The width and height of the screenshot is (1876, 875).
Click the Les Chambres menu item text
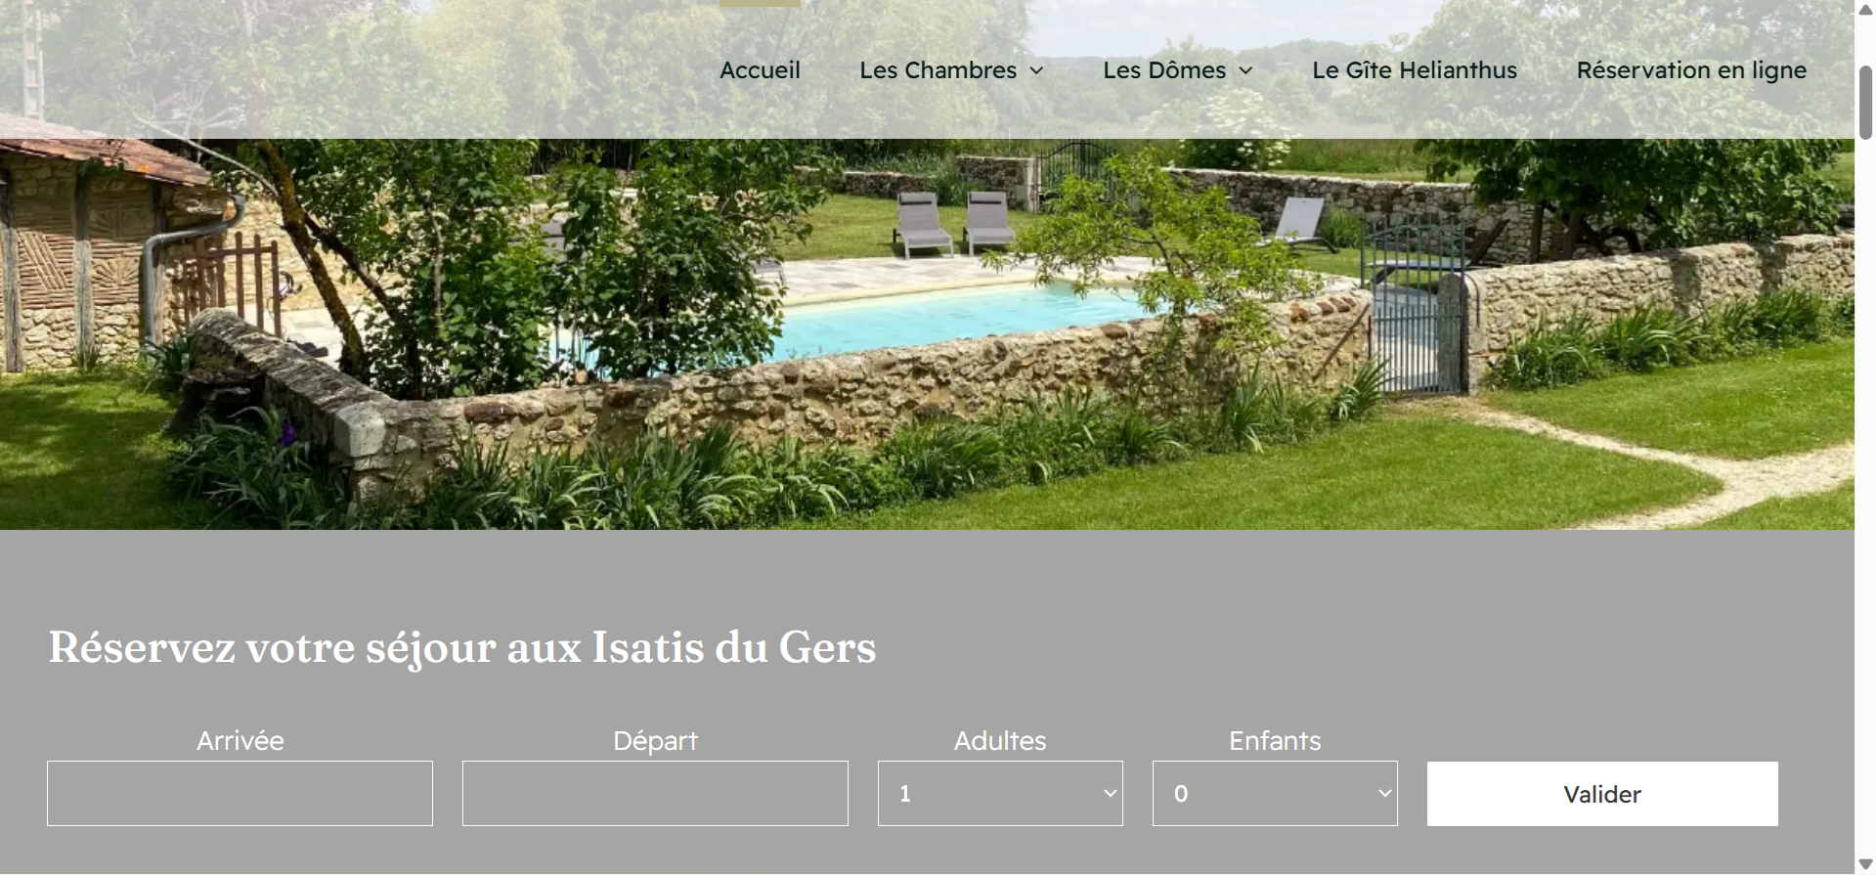[938, 70]
